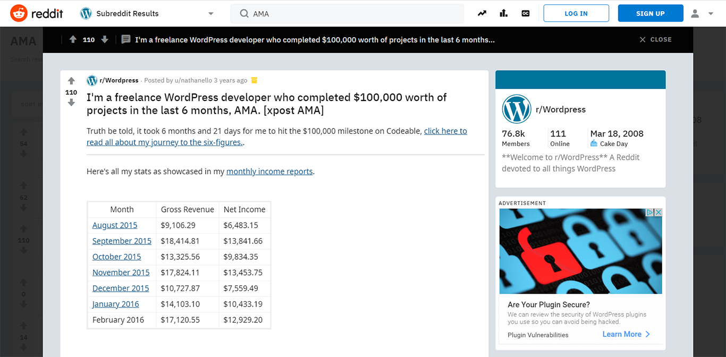This screenshot has height=357, width=726.
Task: Close the ad with the X icon
Action: tap(658, 212)
